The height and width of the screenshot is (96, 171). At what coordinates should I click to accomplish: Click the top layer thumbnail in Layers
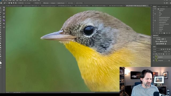click(156, 57)
